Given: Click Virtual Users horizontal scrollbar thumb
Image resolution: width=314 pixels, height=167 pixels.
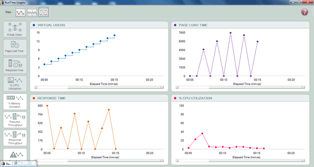Looking at the screenshot, I should pos(114,87).
